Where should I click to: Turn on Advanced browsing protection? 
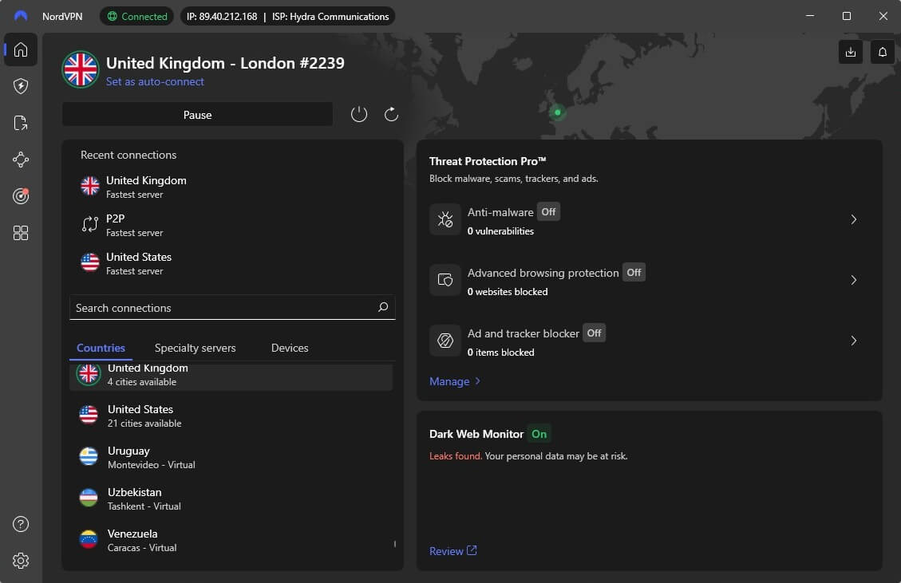click(x=634, y=272)
